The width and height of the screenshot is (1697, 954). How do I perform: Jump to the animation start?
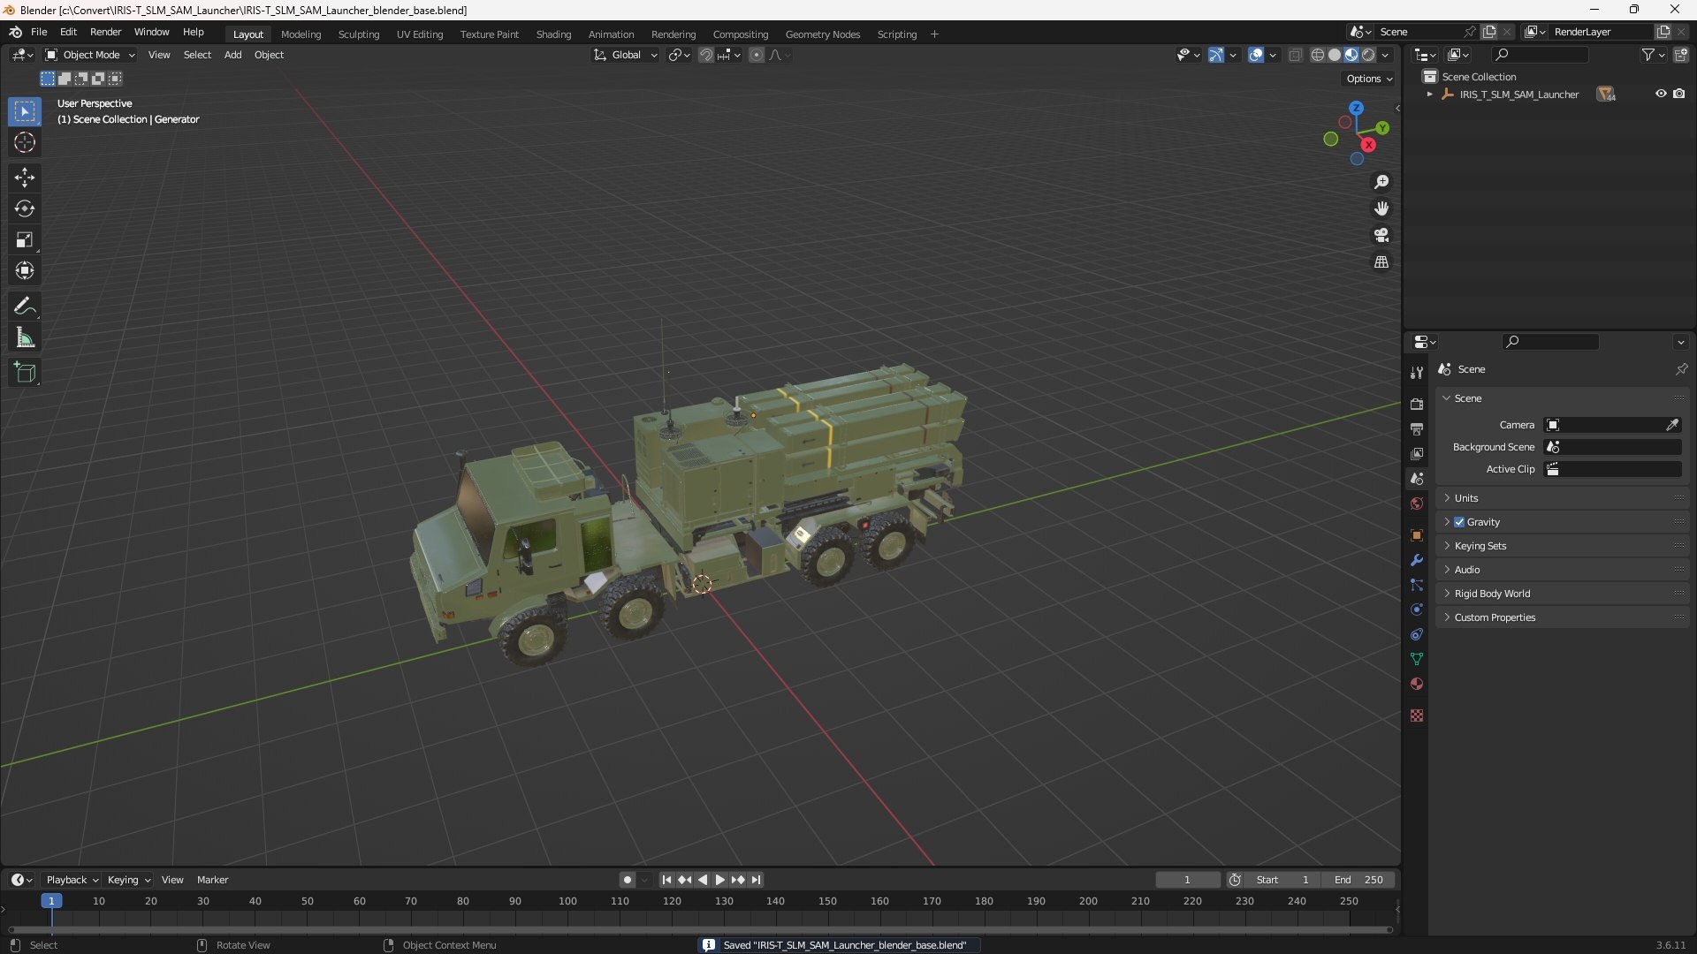pos(666,880)
